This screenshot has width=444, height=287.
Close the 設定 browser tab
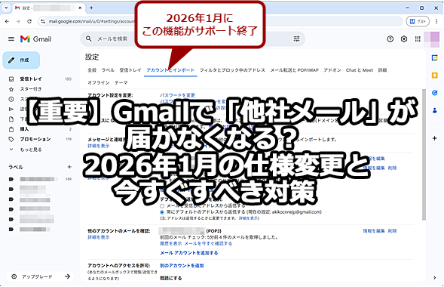80,8
